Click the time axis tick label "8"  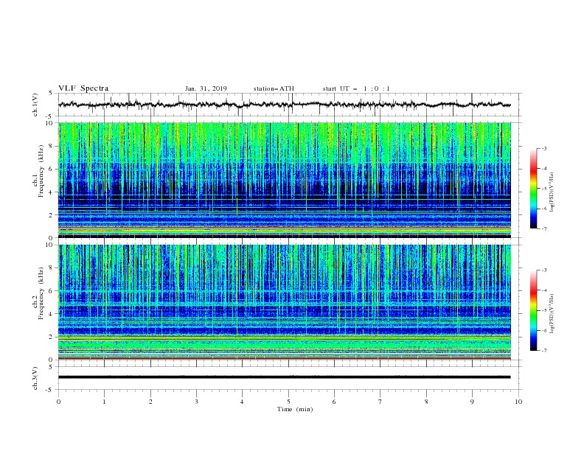pos(426,402)
